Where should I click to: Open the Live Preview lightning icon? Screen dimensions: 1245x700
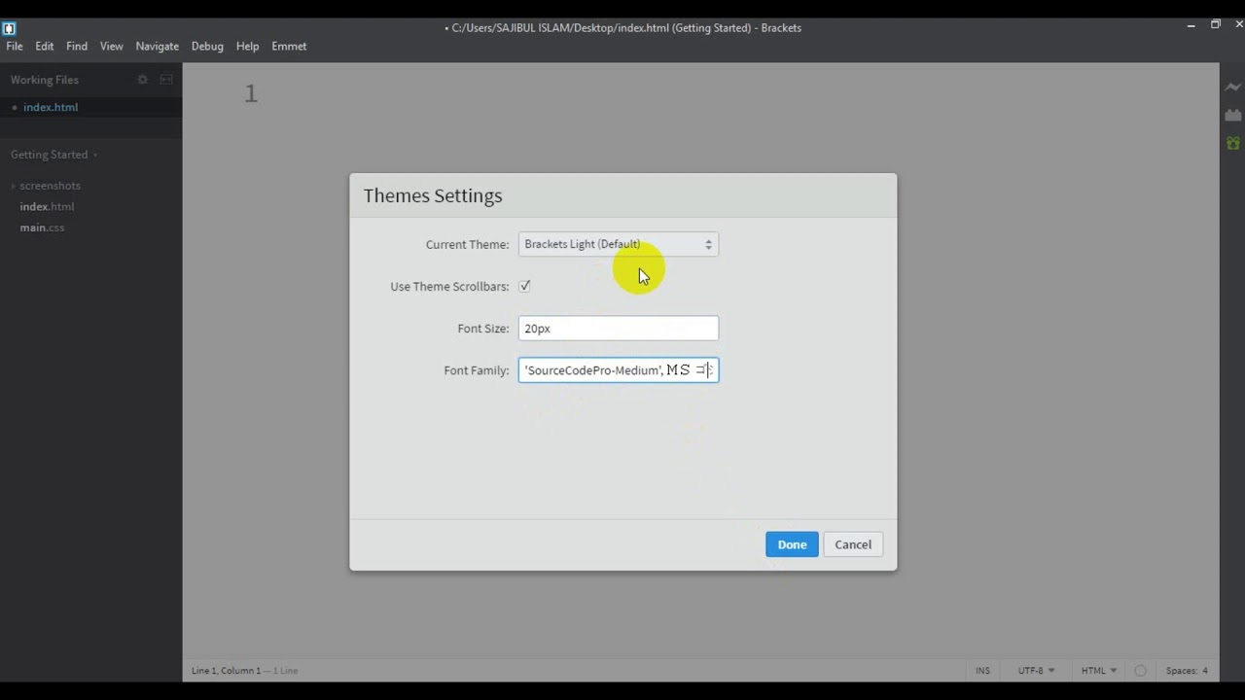pos(1233,87)
